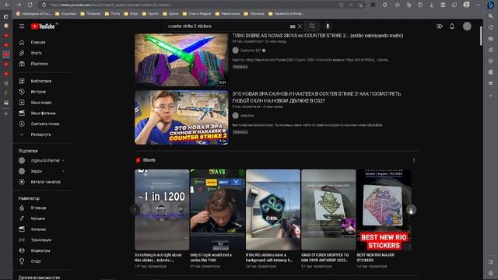Open Ваши видео in the sidebar
498x280 pixels.
(42, 103)
